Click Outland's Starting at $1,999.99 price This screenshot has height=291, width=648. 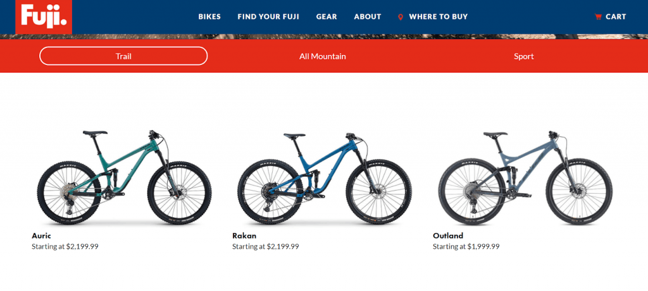tap(466, 246)
